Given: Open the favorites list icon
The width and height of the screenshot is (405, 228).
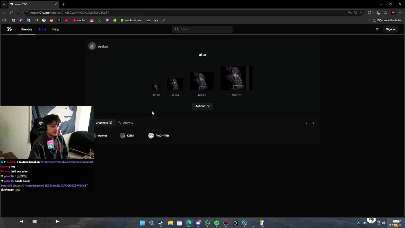Looking at the screenshot, I should (x=385, y=13).
